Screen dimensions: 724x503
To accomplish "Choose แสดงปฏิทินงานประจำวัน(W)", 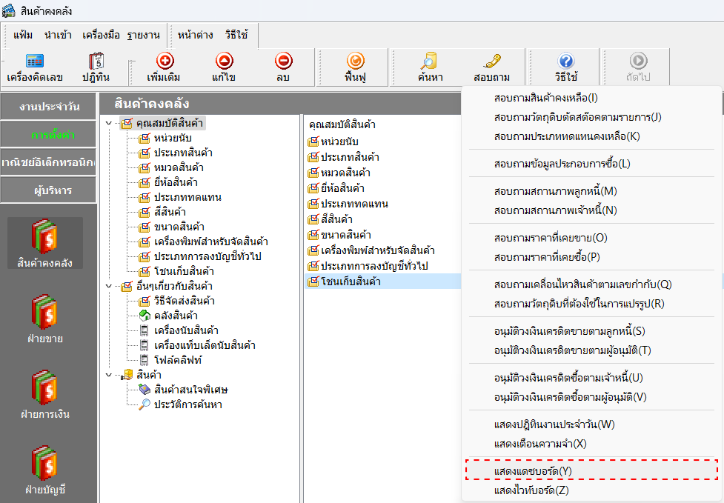I will click(x=591, y=424).
